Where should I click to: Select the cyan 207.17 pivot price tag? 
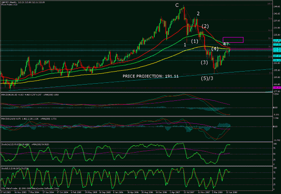click(277, 56)
